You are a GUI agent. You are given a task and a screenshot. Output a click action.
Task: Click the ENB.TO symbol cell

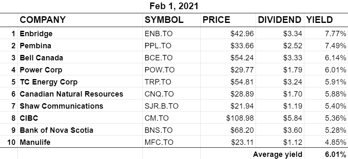pos(172,34)
